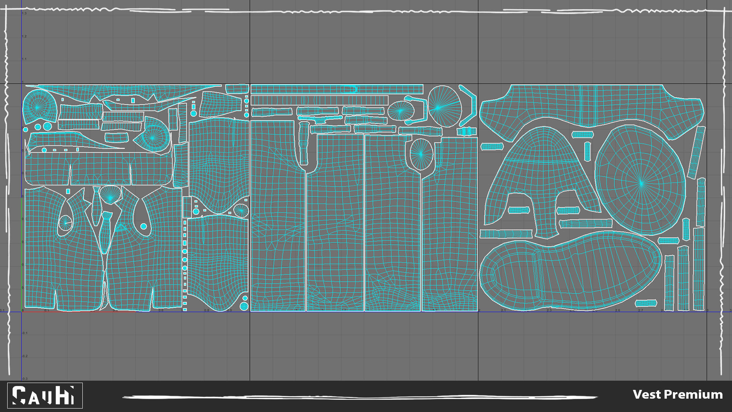The image size is (732, 412).
Task: Click the white brush stroke in footer bar
Action: click(x=360, y=398)
